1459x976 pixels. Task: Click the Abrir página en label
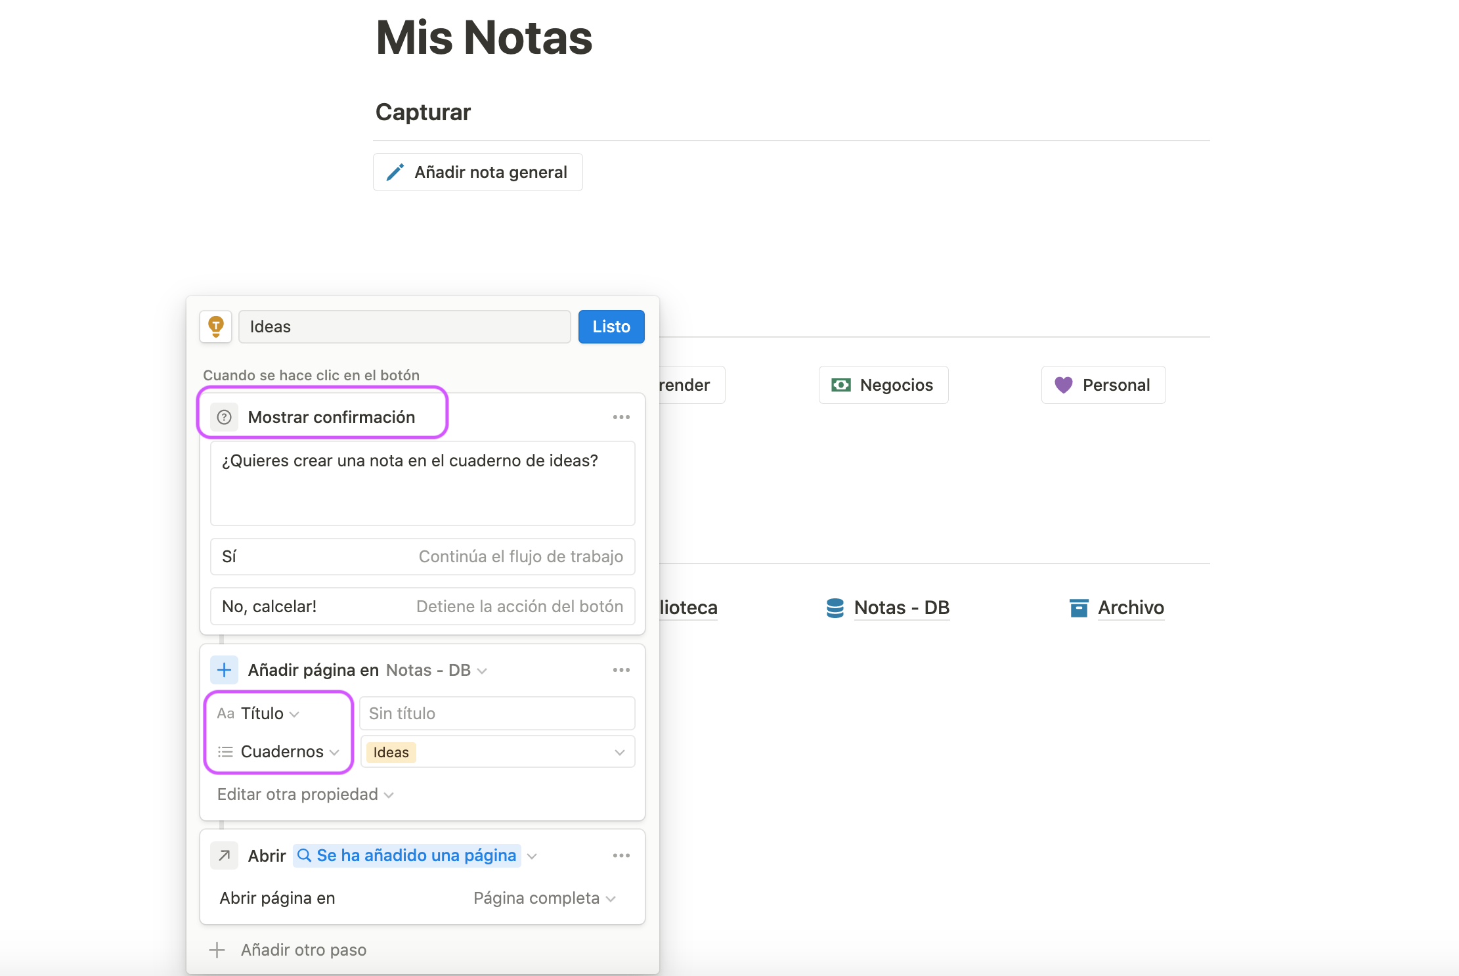point(277,898)
